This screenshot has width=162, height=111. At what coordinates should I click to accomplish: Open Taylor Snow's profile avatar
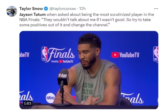point(12,11)
